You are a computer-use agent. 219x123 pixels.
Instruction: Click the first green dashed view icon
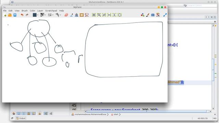(x=94, y=15)
